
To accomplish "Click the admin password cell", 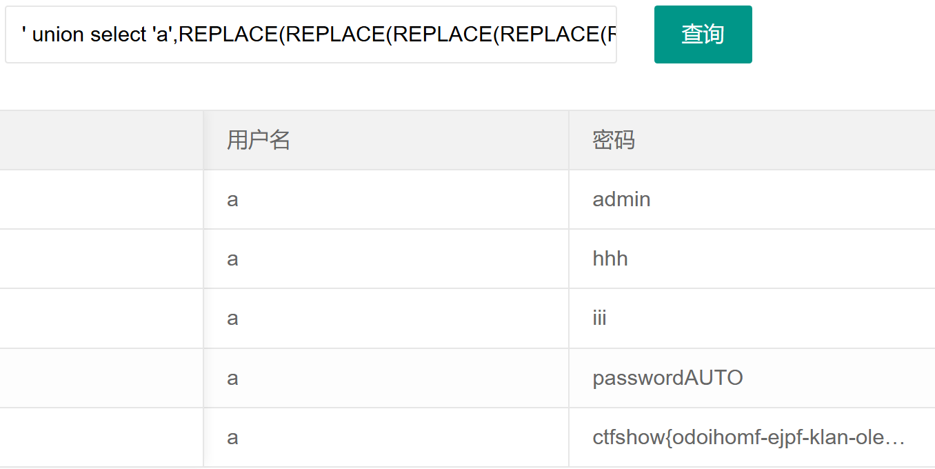I will coord(621,199).
